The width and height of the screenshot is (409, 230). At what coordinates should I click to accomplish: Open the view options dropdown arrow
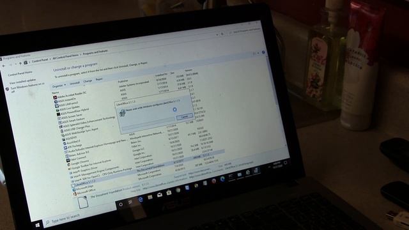pyautogui.click(x=258, y=53)
